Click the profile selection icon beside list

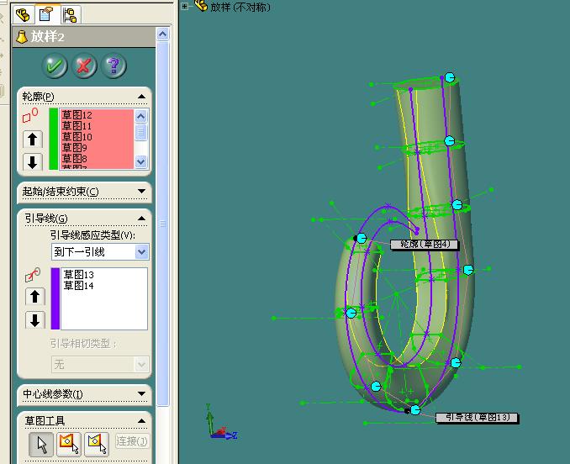point(30,115)
